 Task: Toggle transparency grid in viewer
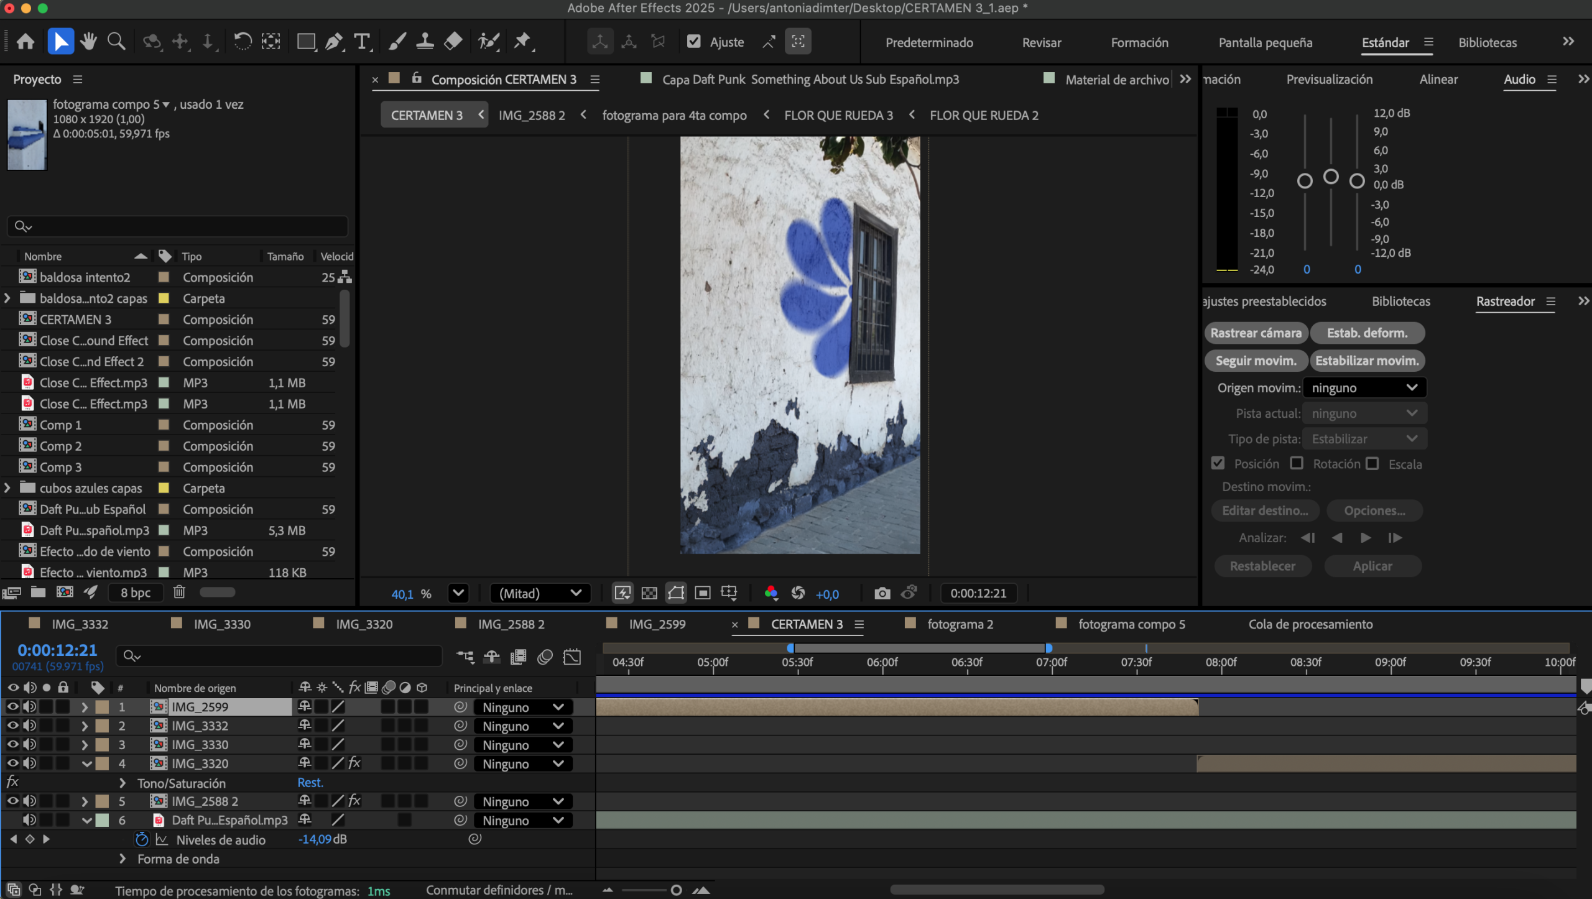point(649,593)
